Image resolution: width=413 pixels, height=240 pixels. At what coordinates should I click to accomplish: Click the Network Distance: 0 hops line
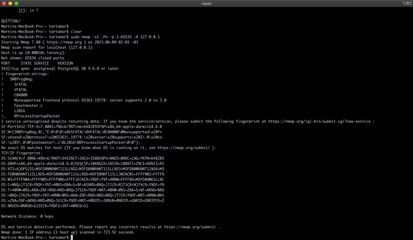tap(27, 216)
